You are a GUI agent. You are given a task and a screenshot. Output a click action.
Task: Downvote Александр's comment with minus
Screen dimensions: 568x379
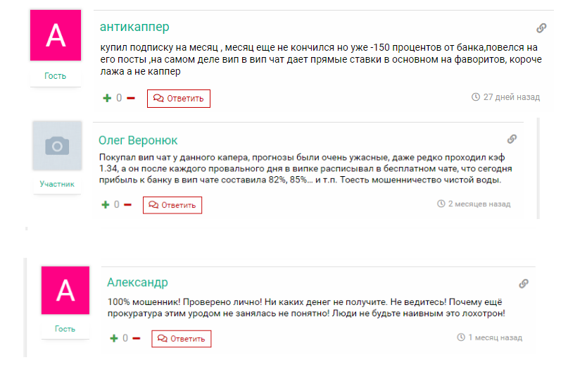pyautogui.click(x=137, y=338)
